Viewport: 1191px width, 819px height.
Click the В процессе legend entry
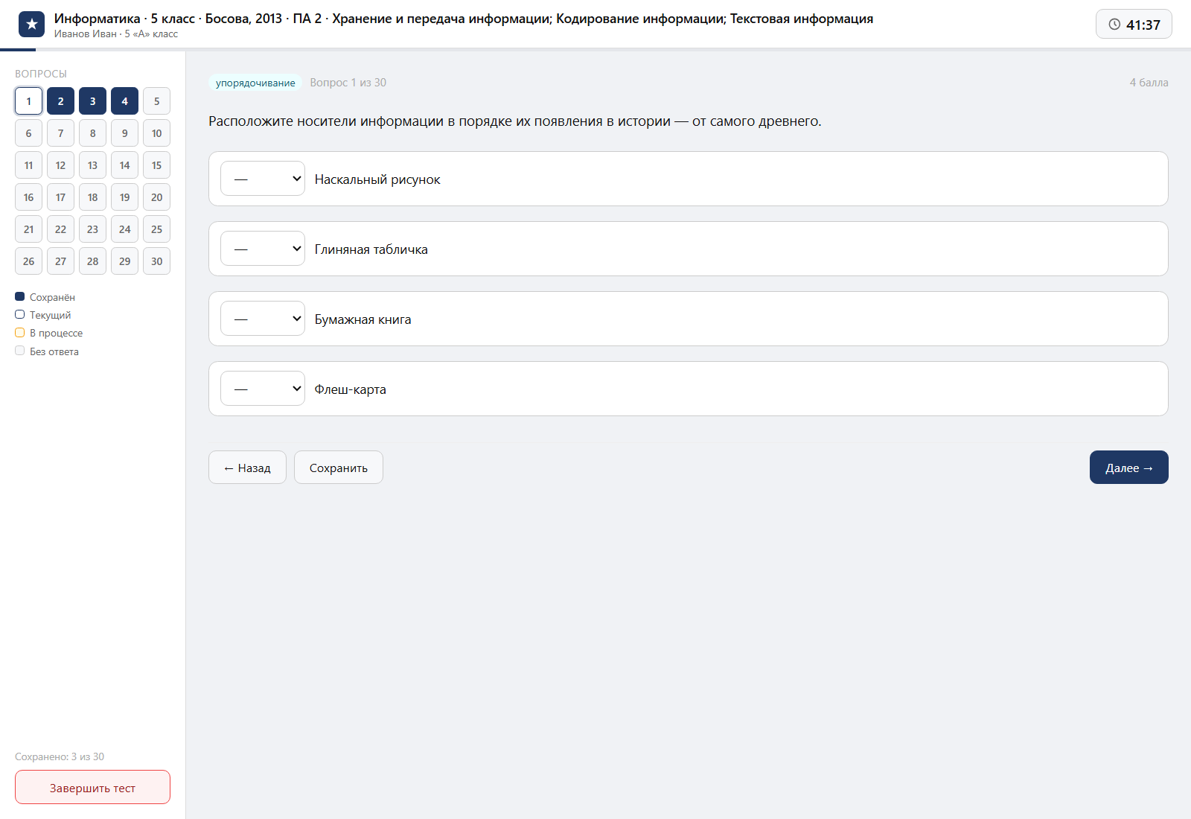point(49,333)
